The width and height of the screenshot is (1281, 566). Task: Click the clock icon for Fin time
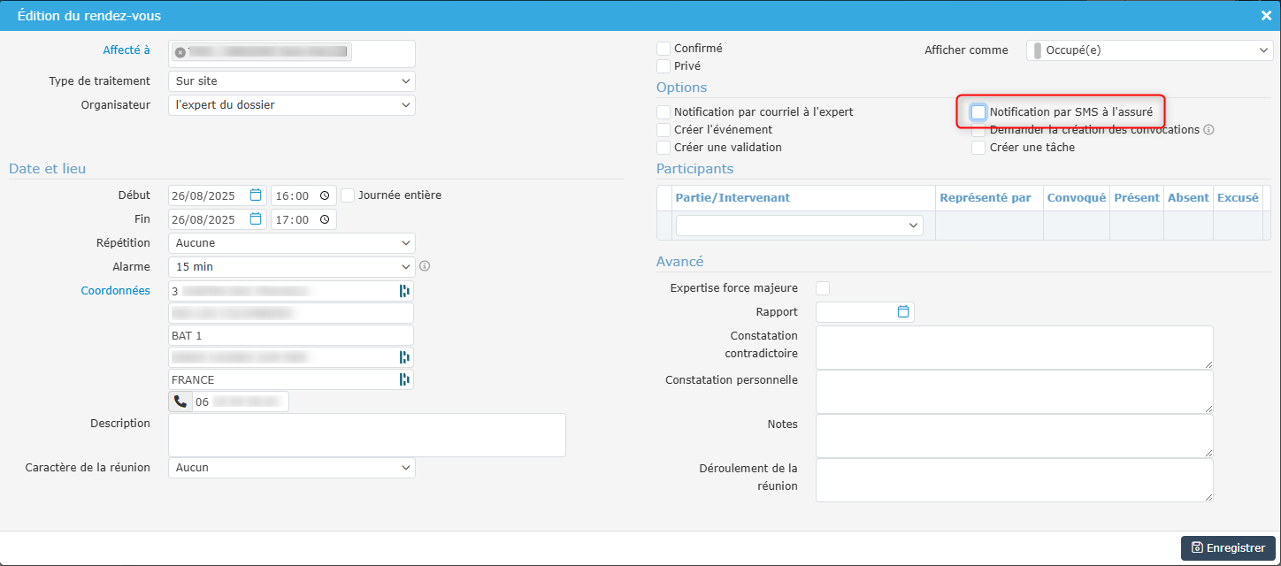click(326, 219)
